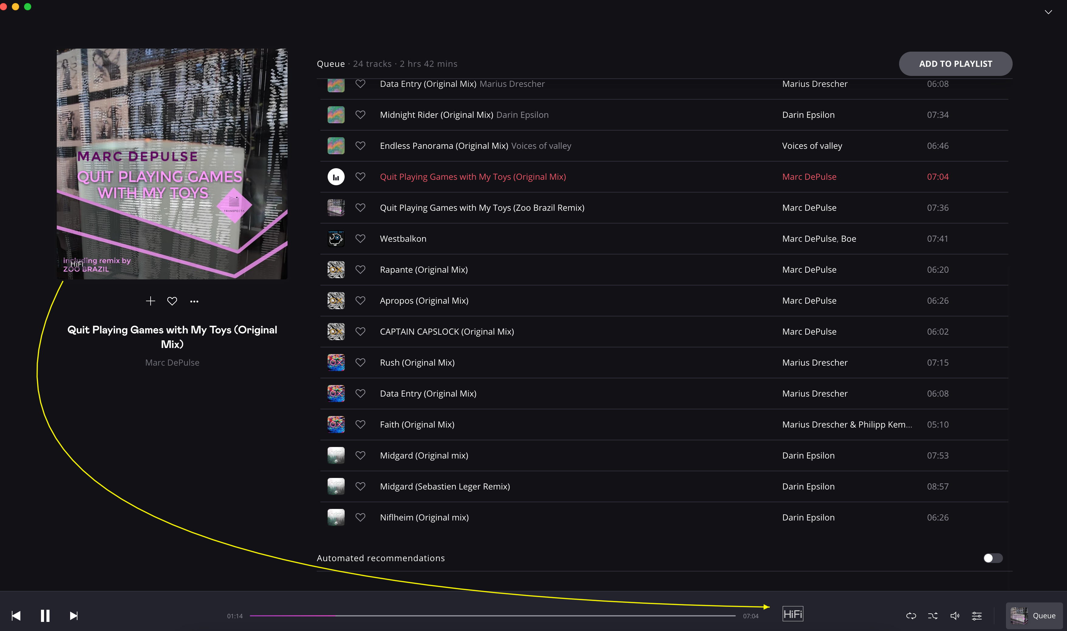Seek within the playback progress bar
Image resolution: width=1067 pixels, height=631 pixels.
492,615
